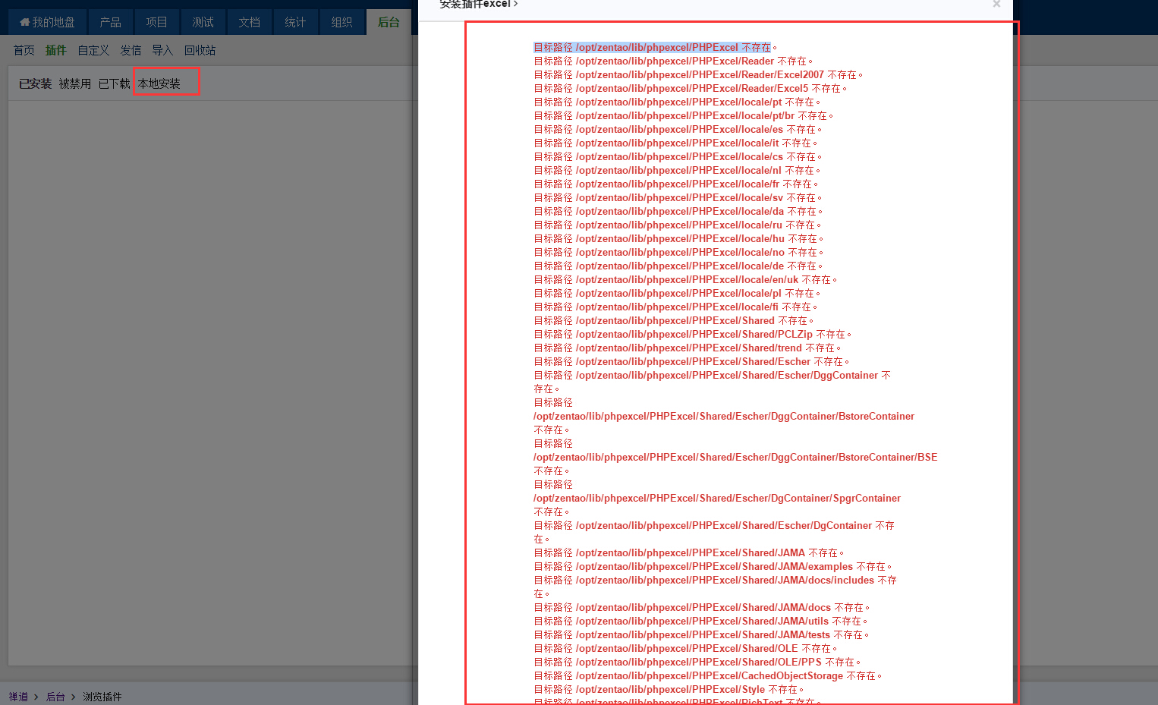The width and height of the screenshot is (1158, 705).
Task: Click the error line ending 'Shared/OLE 不存在'
Action: pyautogui.click(x=685, y=649)
